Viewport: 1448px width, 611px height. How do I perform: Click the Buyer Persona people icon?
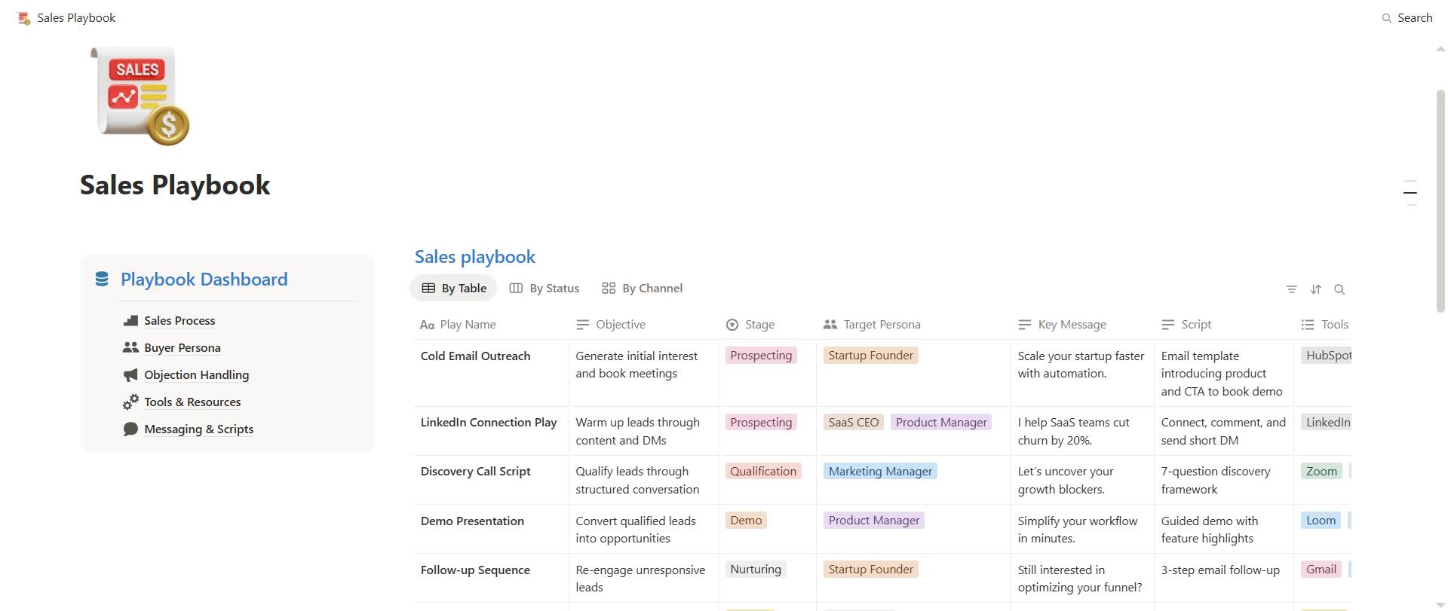[130, 348]
